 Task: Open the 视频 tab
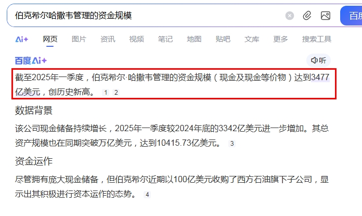pos(136,39)
